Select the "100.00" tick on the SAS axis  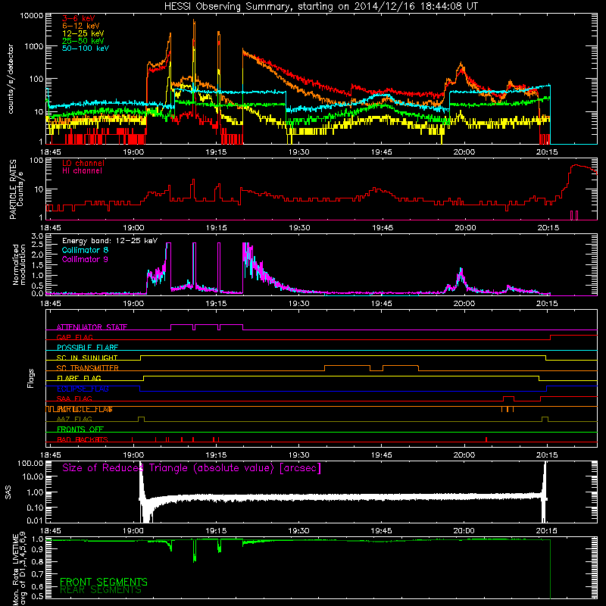coord(30,464)
